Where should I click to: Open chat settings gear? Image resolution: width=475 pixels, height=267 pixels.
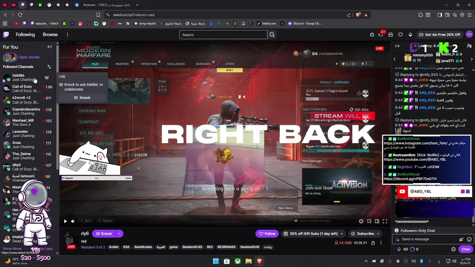[453, 249]
